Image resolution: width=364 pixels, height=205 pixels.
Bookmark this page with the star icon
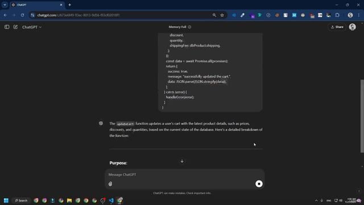(222, 15)
